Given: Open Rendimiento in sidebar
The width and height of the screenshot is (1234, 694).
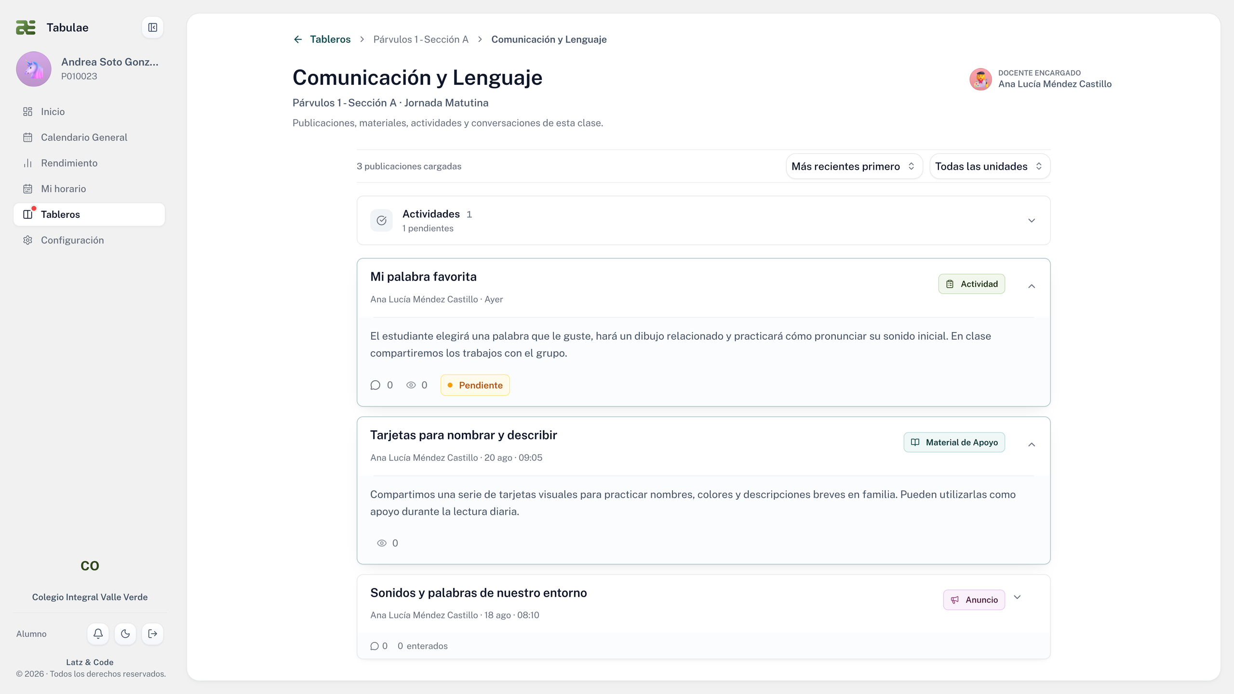Looking at the screenshot, I should (89, 163).
